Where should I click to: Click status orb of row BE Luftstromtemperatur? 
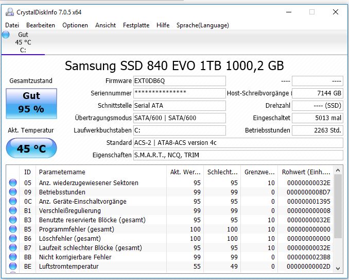tap(13, 266)
